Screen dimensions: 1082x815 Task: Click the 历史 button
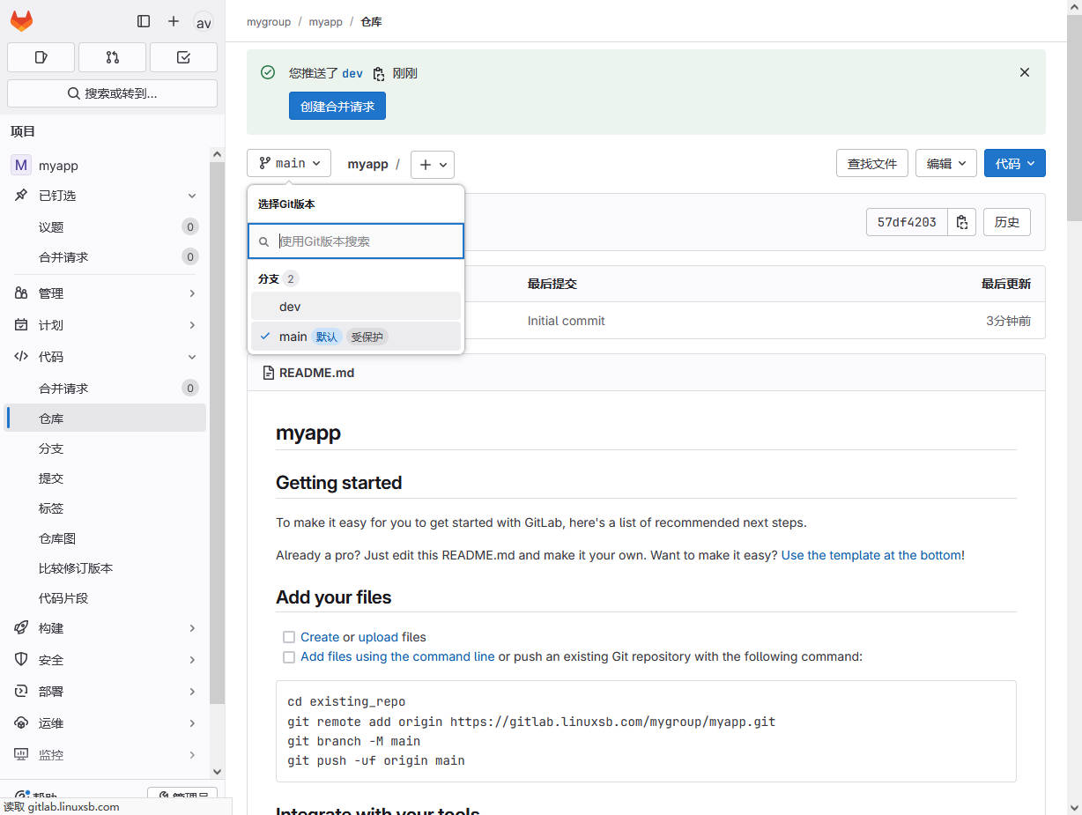(1006, 222)
